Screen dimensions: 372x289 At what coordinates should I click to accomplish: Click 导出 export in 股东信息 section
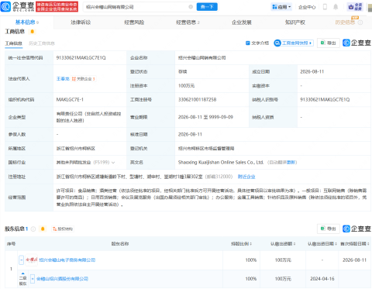pyautogui.click(x=328, y=229)
